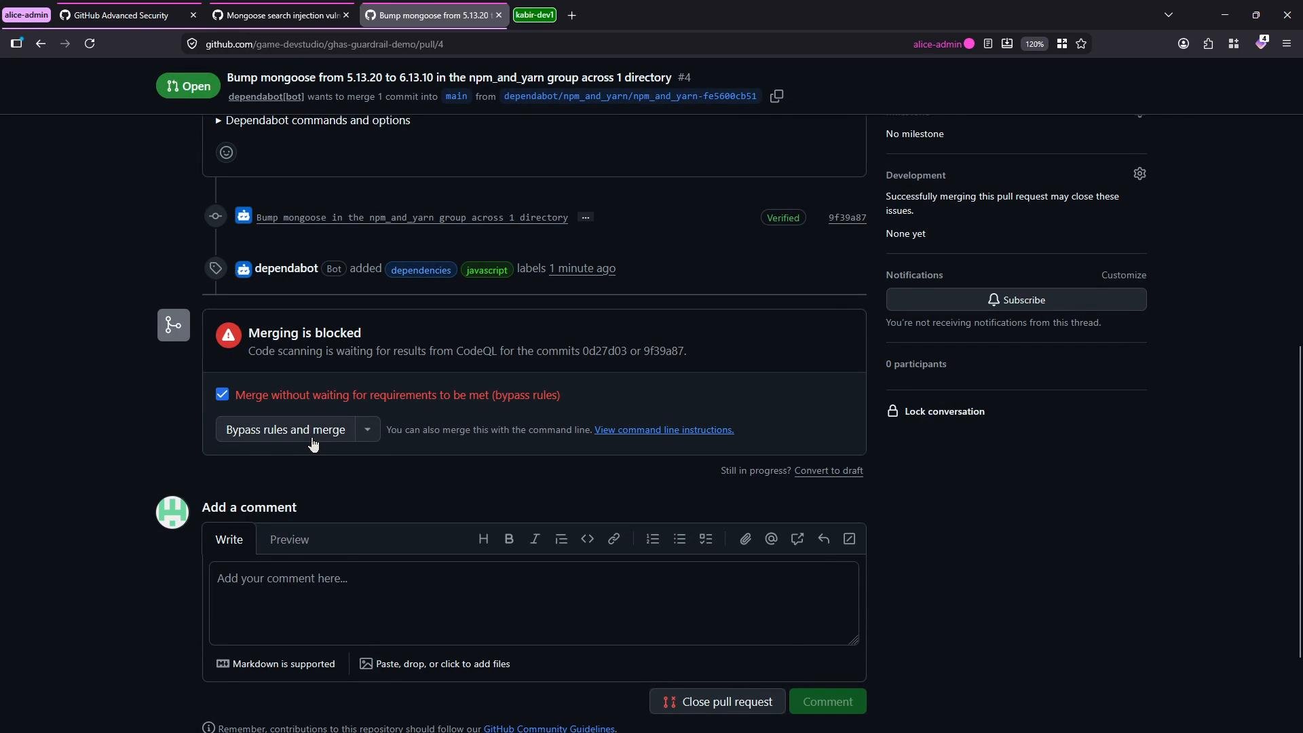Image resolution: width=1303 pixels, height=733 pixels.
Task: Apply bold formatting in comment toolbar
Action: point(509,539)
